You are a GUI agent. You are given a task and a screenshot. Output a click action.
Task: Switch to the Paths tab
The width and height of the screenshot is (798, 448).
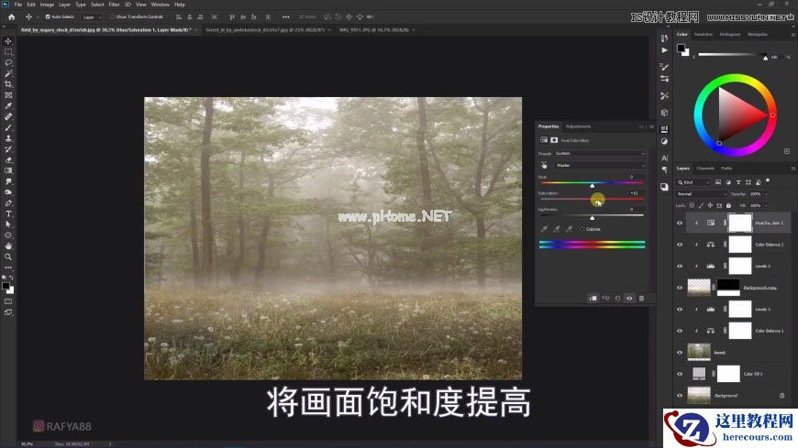coord(726,169)
